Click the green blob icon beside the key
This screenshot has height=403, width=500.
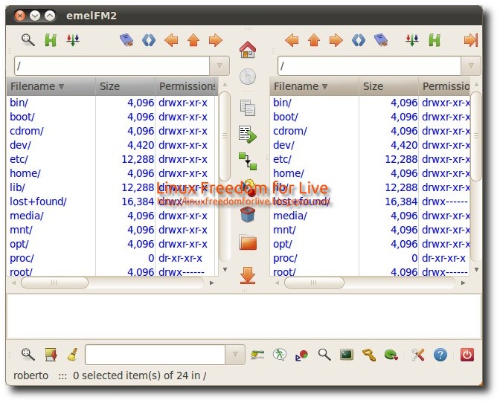391,355
